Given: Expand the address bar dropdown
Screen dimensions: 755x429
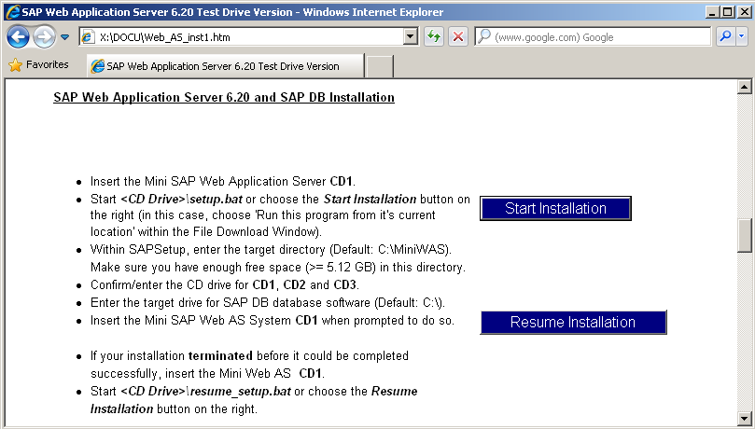Looking at the screenshot, I should coord(411,36).
